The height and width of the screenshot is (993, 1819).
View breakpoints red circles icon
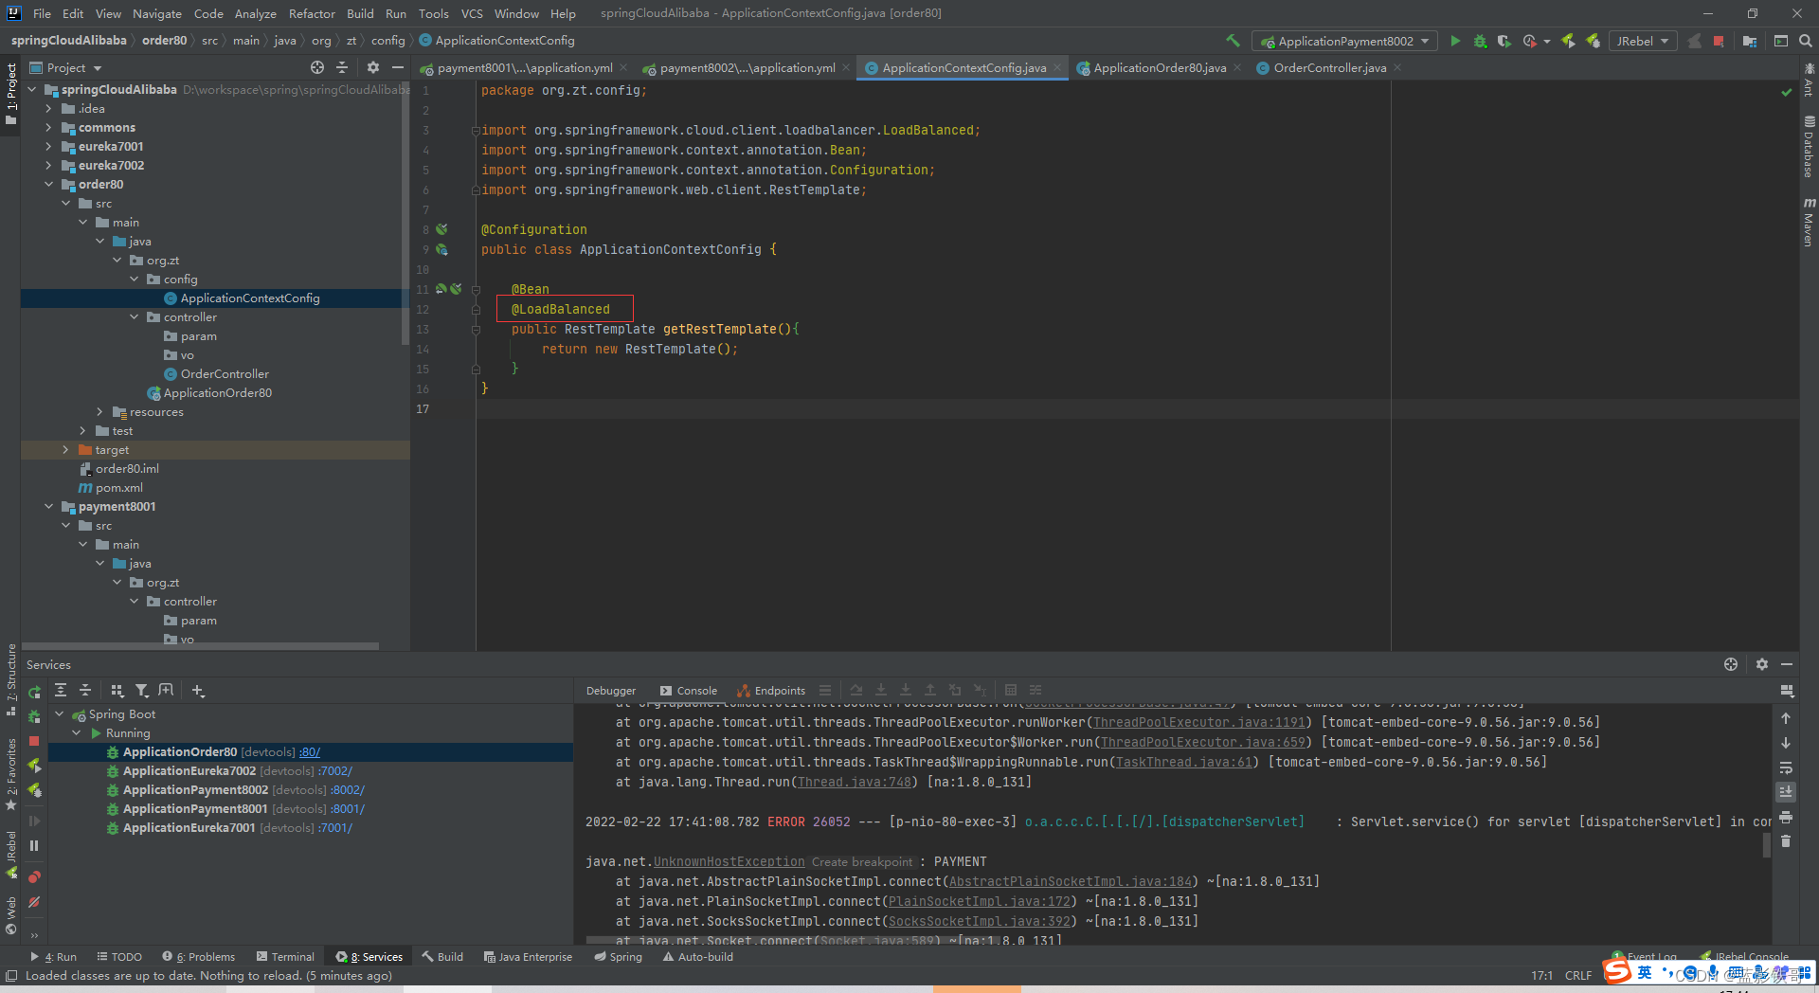coord(34,876)
